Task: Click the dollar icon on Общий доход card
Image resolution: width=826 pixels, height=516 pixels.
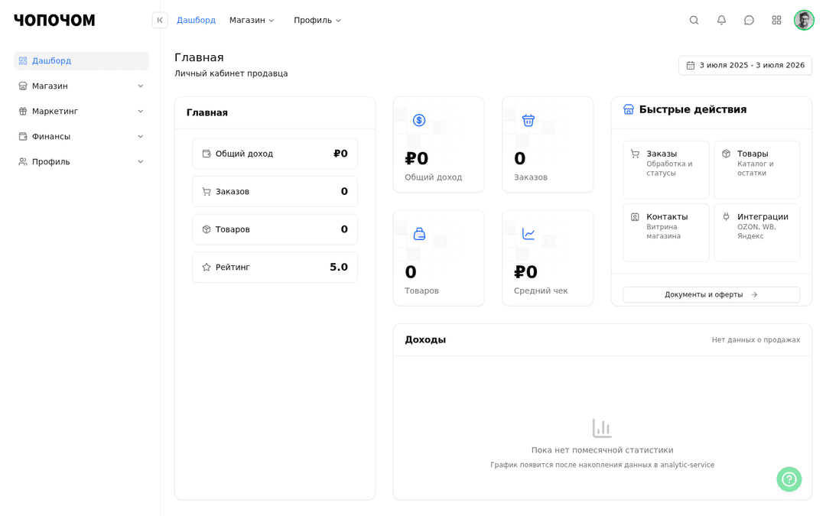Action: tap(419, 120)
